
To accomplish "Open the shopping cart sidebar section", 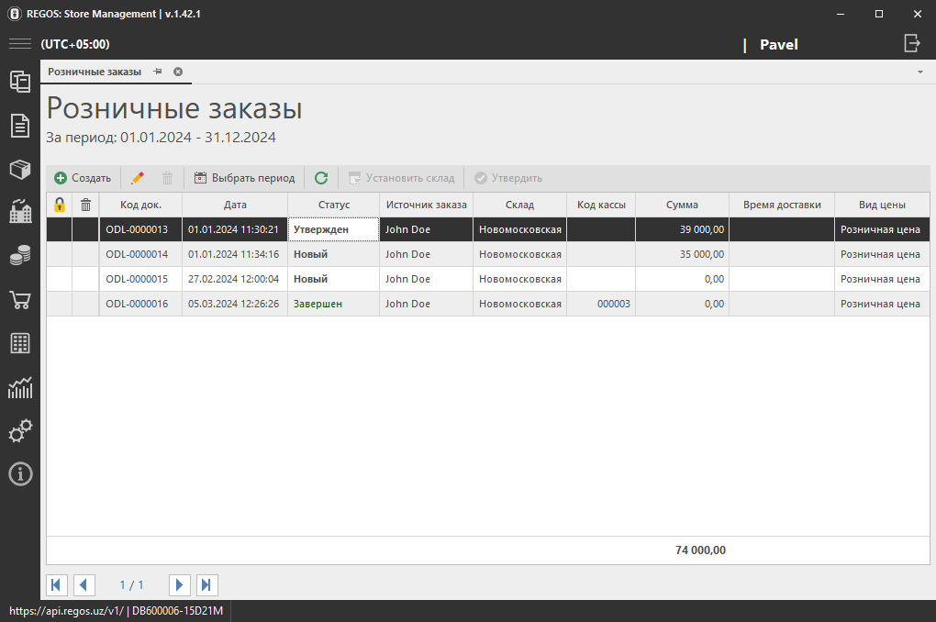I will tap(20, 300).
